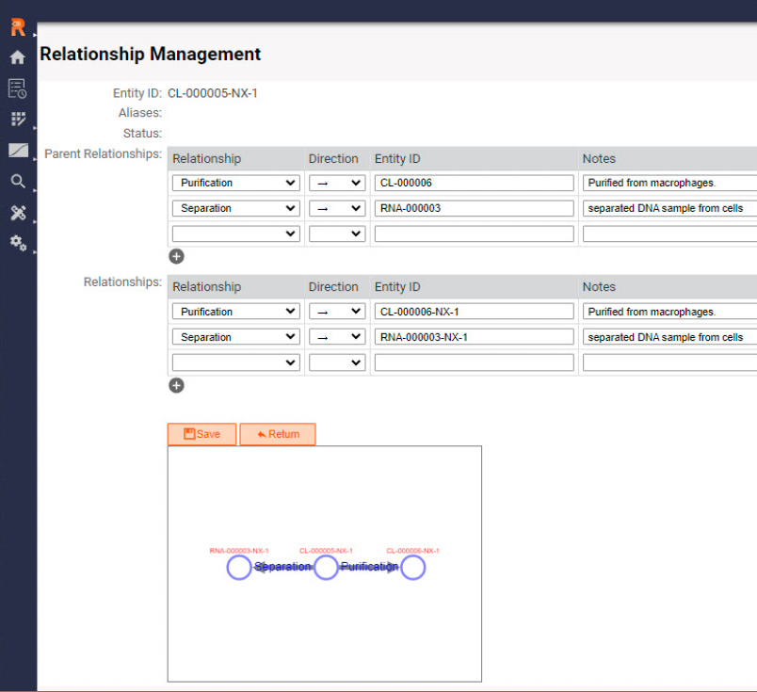Open Separation dropdown for RNA-000003-NX-1 row
Viewport: 757px width, 692px height.
tap(236, 337)
